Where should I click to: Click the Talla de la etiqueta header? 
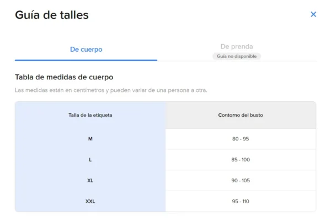pos(90,115)
